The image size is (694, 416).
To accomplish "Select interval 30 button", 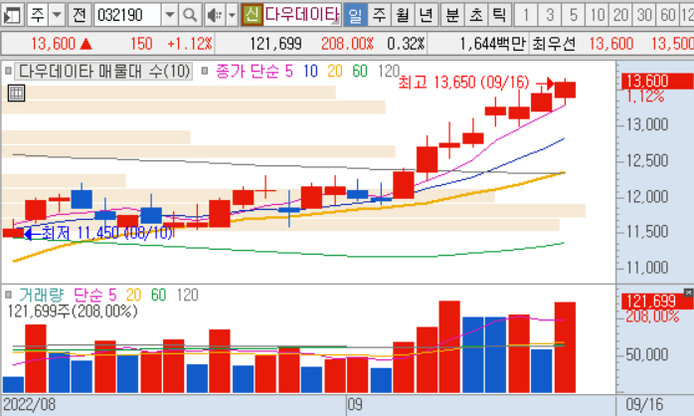I will (x=644, y=15).
